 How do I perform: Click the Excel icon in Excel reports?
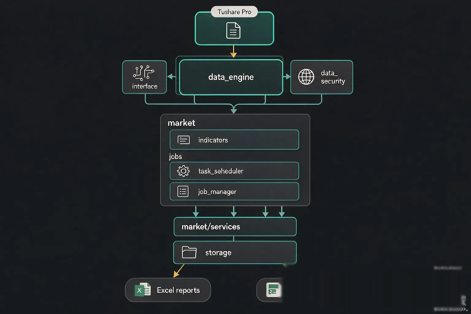click(143, 290)
